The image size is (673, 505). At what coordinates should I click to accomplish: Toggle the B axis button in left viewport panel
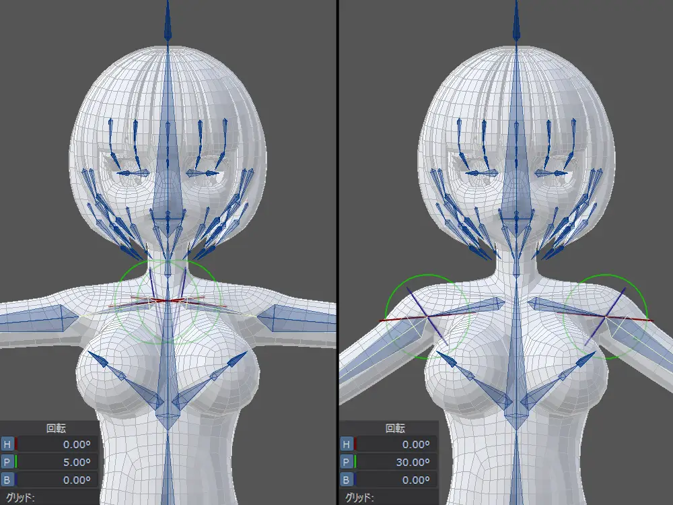tap(7, 480)
